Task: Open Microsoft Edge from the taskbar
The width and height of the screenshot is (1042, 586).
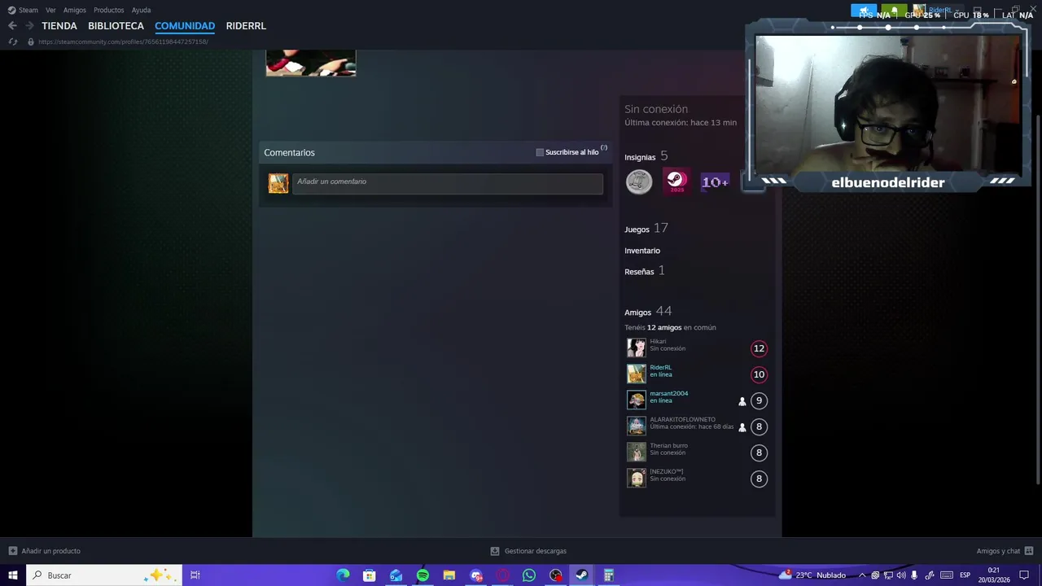Action: click(x=343, y=575)
